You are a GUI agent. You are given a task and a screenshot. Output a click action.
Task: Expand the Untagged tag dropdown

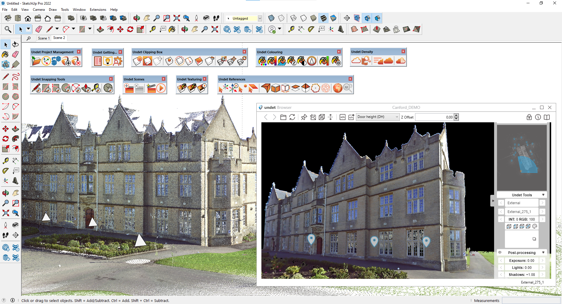(x=260, y=18)
